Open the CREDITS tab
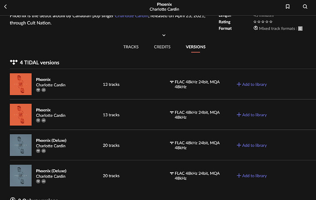The image size is (316, 200). point(162,47)
